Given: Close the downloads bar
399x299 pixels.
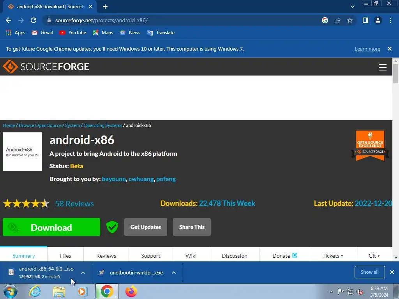Looking at the screenshot, I should tap(392, 272).
